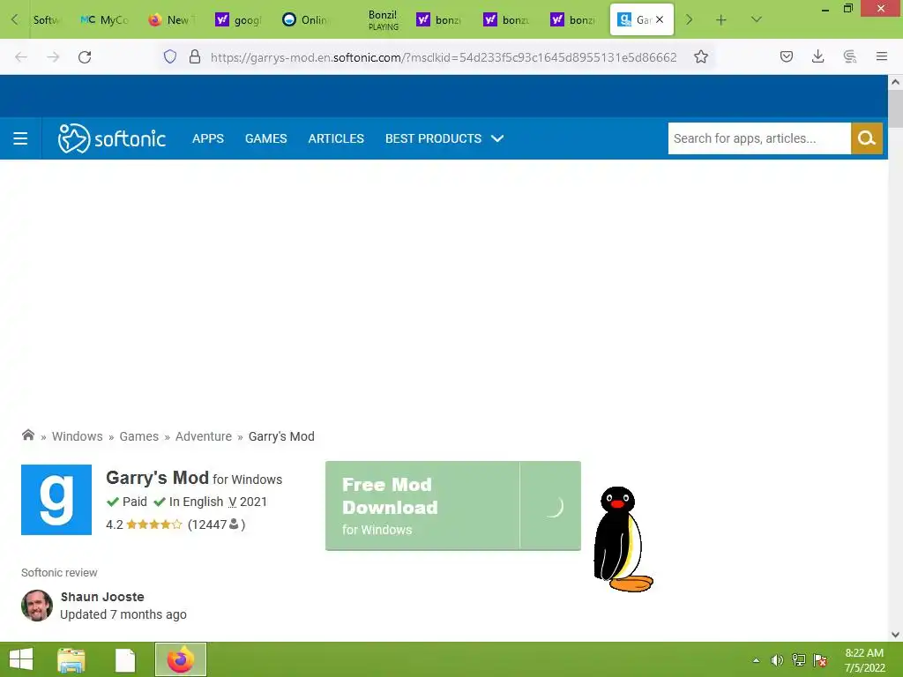The image size is (903, 677).
Task: Click the page vertical scrollbar thumb
Action: pos(896,108)
